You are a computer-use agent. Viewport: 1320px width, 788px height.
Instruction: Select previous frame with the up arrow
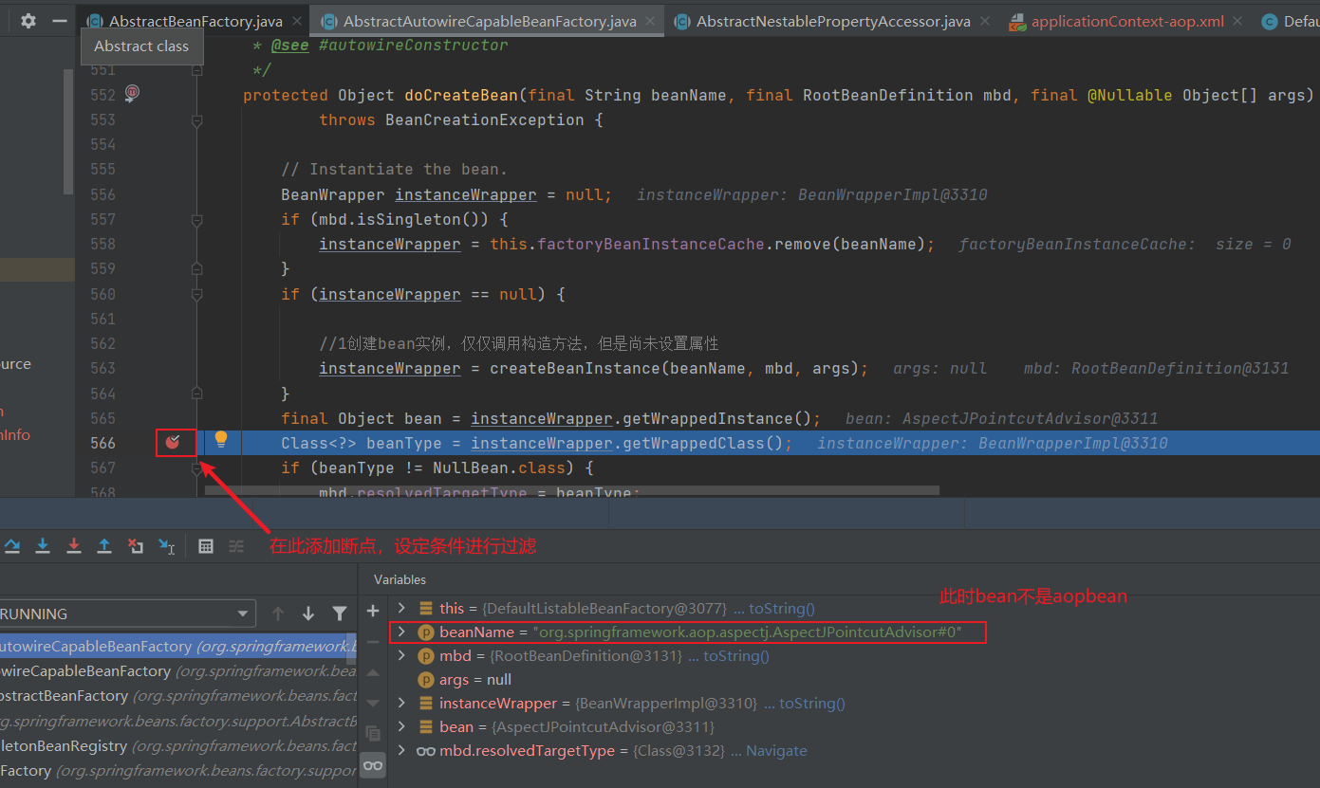pos(278,614)
